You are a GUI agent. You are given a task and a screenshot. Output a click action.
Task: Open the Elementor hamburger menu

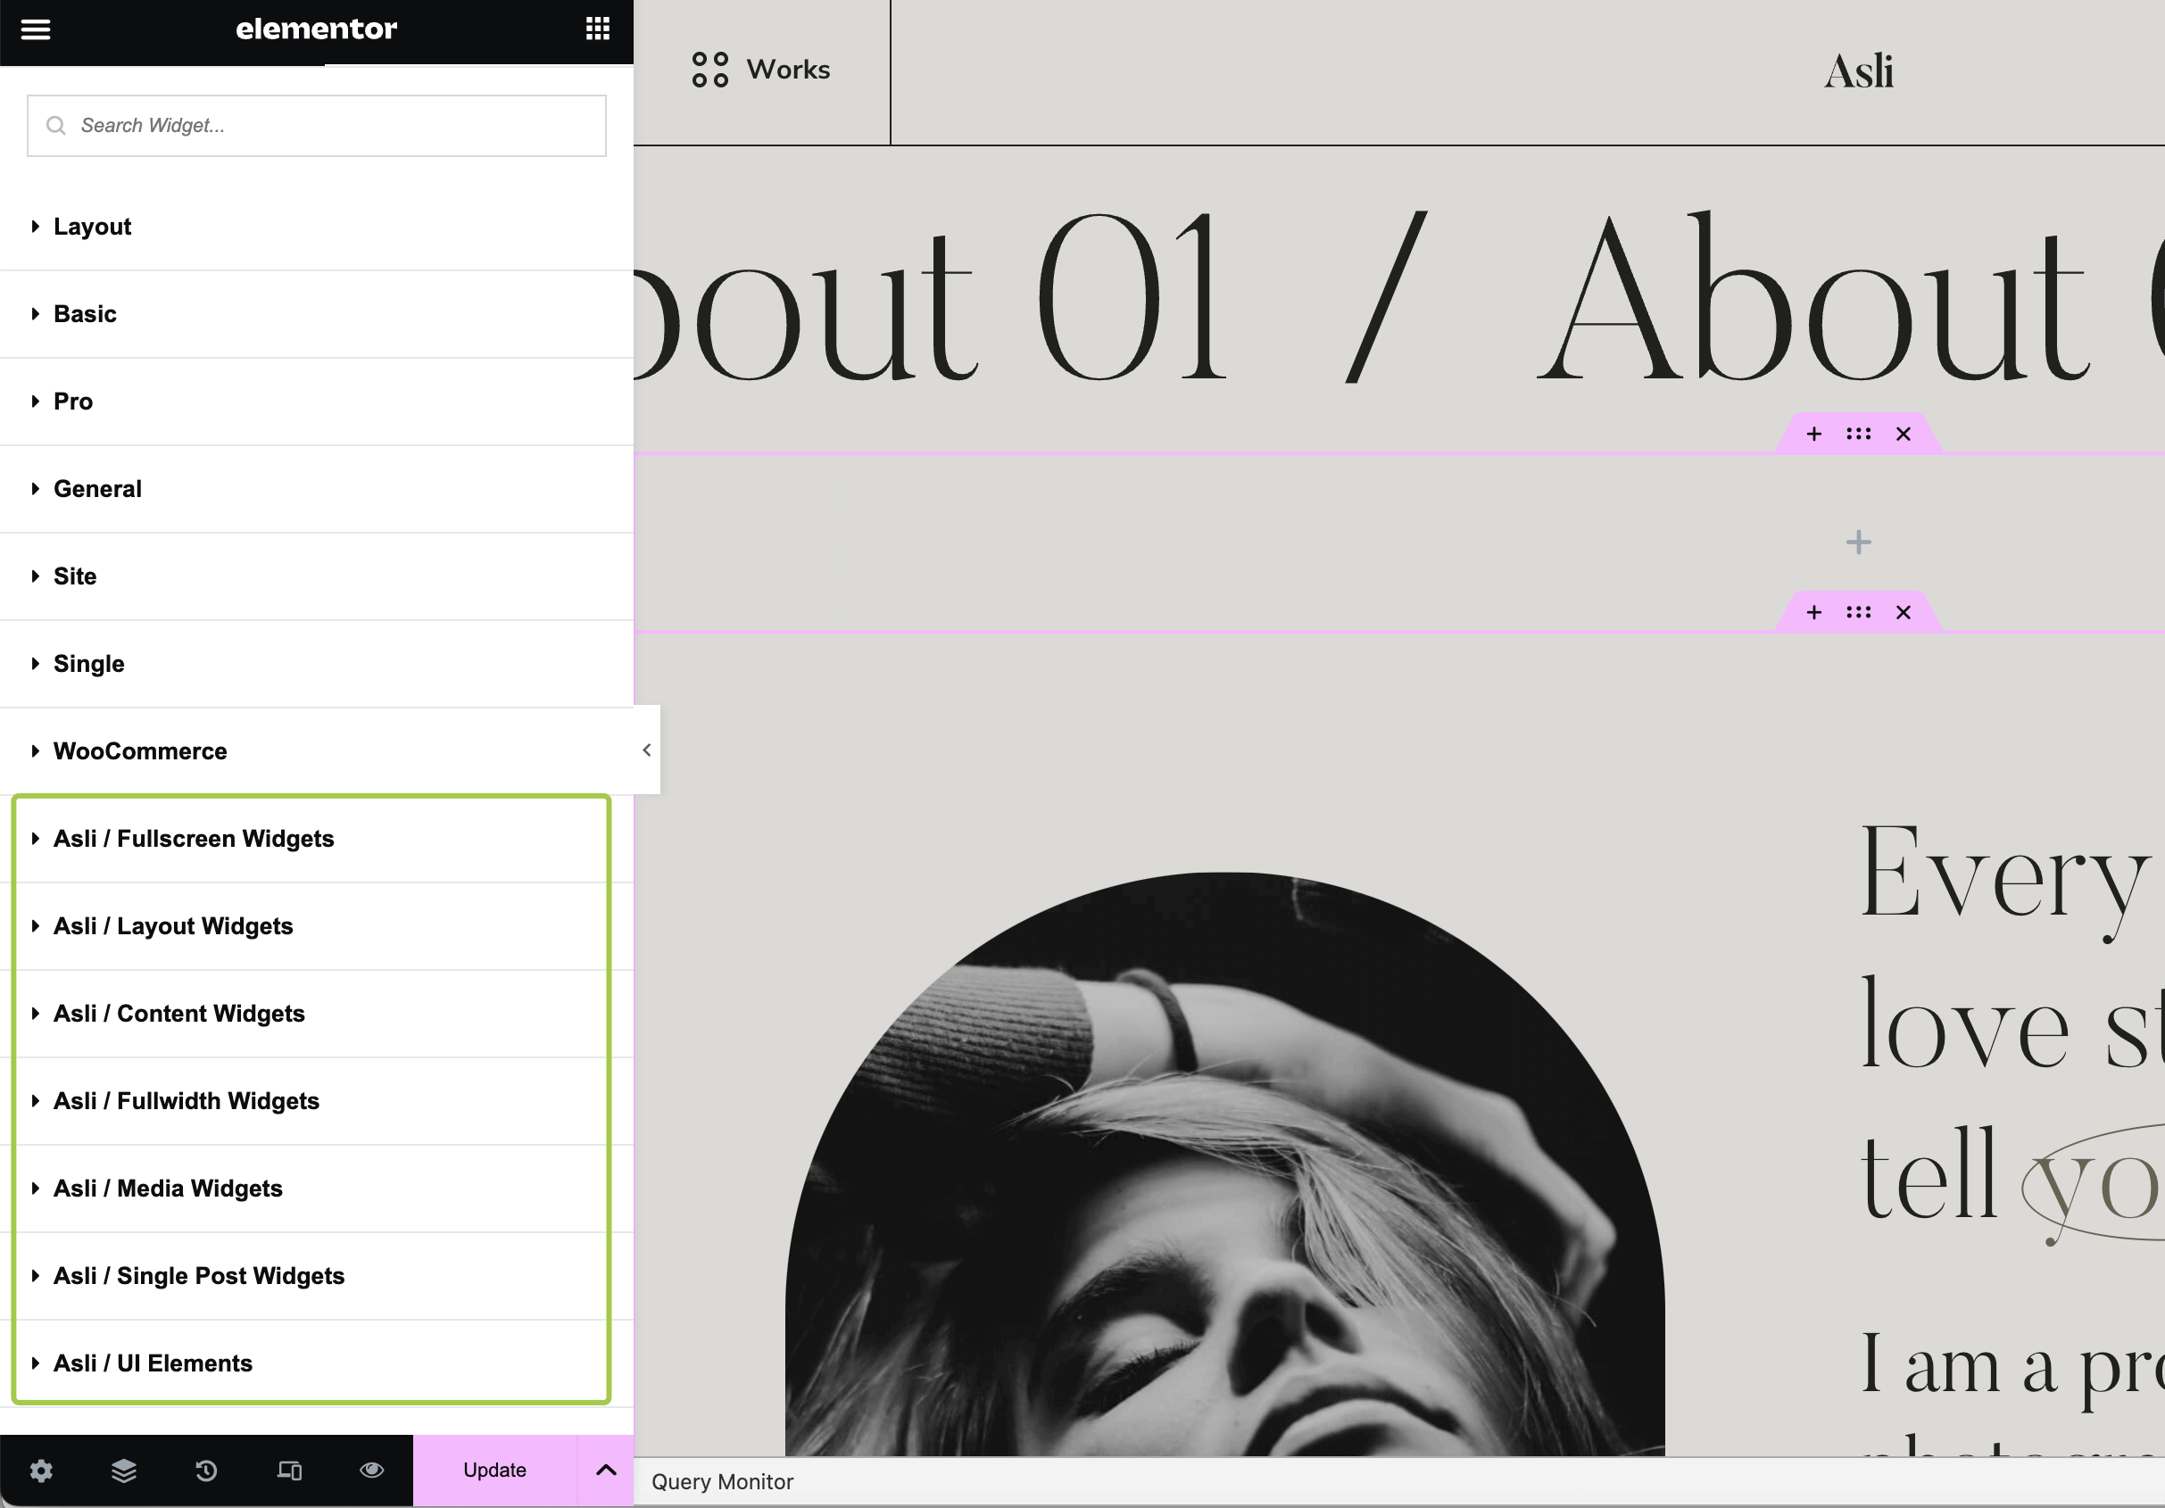(36, 29)
